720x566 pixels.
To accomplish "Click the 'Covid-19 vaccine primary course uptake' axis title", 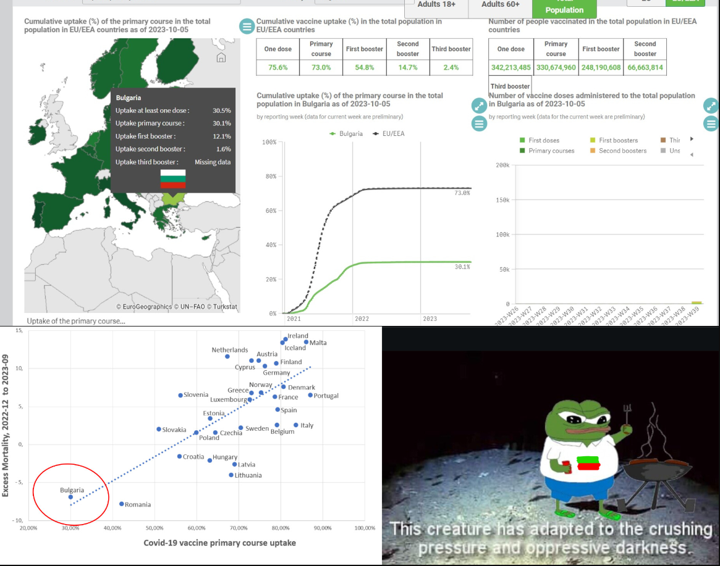I will tap(219, 543).
